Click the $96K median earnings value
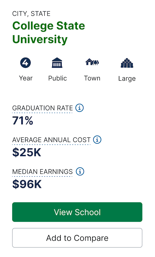155x257 pixels. (x=27, y=184)
